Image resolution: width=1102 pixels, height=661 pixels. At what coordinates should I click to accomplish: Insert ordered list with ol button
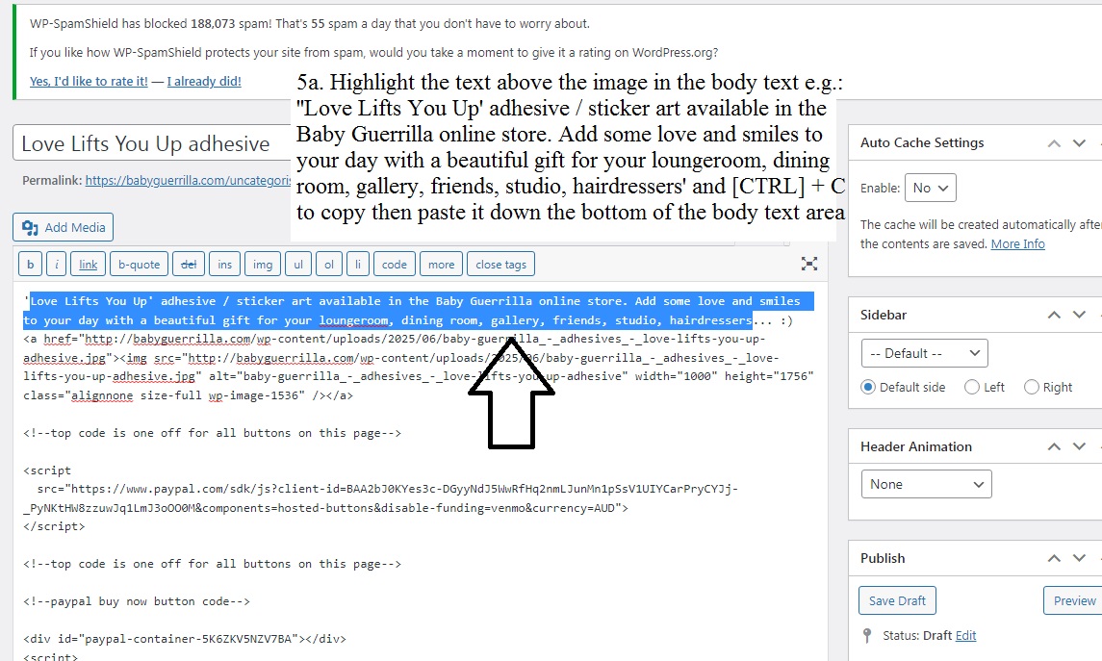[329, 265]
